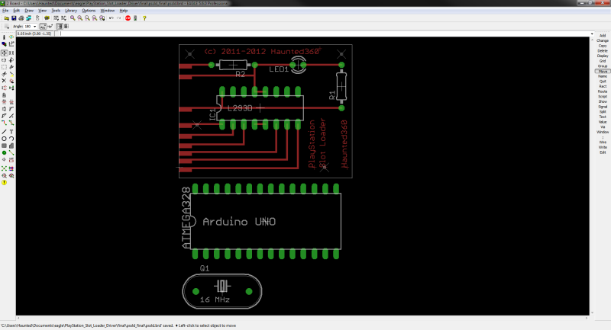The image size is (611, 330).
Task: Click the red Stop command icon
Action: pyautogui.click(x=128, y=18)
